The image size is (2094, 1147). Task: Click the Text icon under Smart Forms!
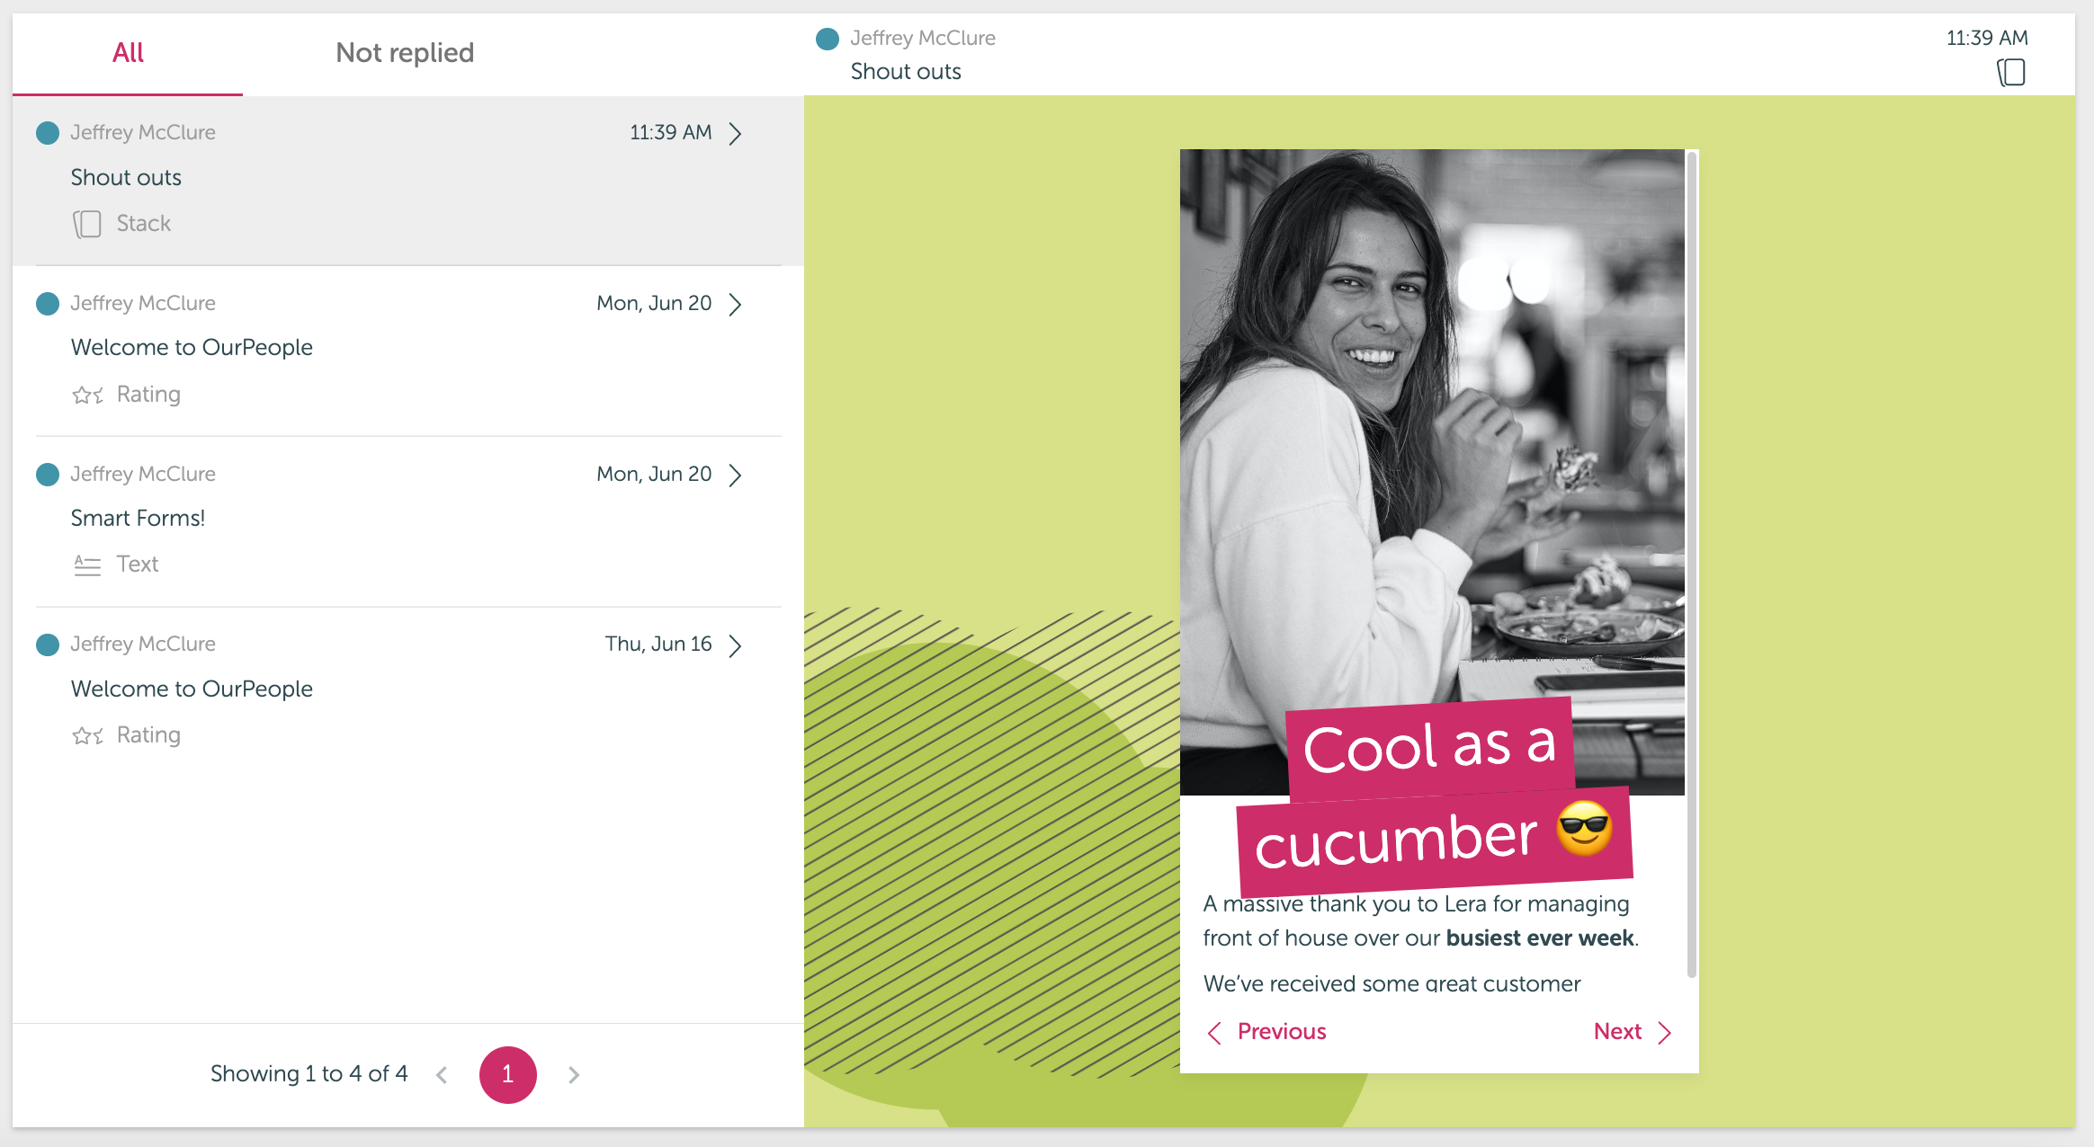(x=87, y=565)
